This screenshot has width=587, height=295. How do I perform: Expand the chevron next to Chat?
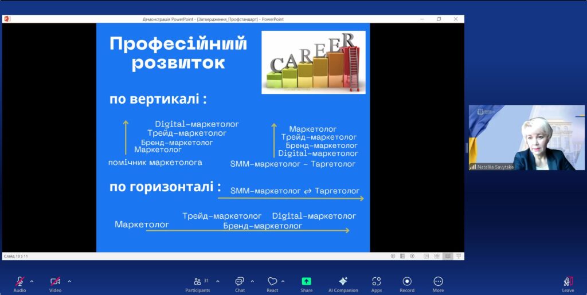coord(252,281)
